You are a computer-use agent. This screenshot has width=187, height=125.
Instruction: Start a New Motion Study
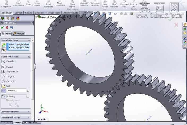105,5
